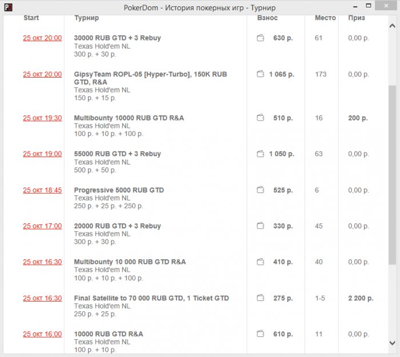
Task: Click the wallet icon next to 330 р.
Action: pyautogui.click(x=261, y=226)
